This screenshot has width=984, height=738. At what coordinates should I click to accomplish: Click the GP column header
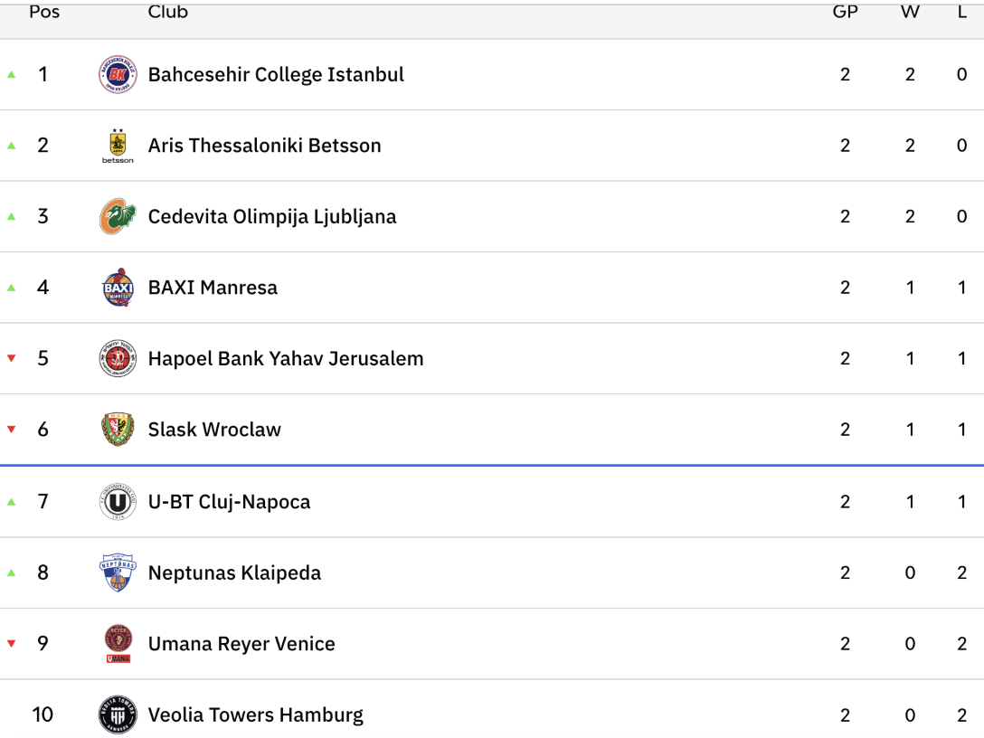coord(845,12)
